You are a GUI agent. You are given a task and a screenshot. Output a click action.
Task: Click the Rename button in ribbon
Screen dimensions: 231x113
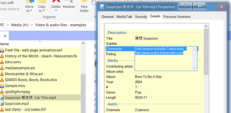(x=69, y=4)
